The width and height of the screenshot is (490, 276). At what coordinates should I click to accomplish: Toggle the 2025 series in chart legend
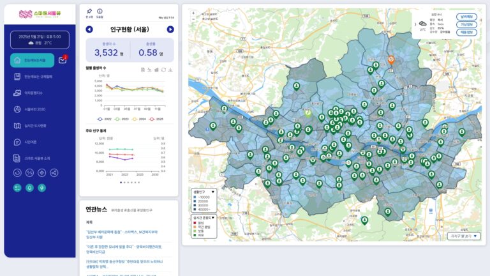click(x=156, y=119)
